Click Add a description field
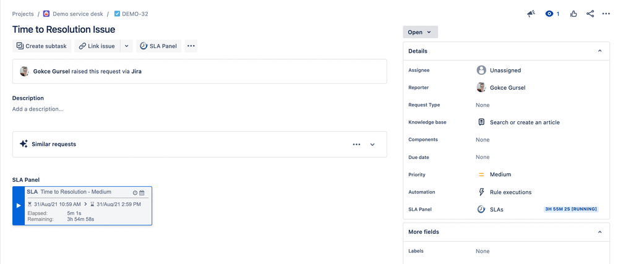618x264 pixels. [x=38, y=109]
